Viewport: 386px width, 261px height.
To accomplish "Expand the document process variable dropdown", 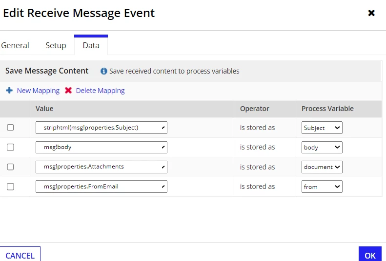I will (x=322, y=167).
